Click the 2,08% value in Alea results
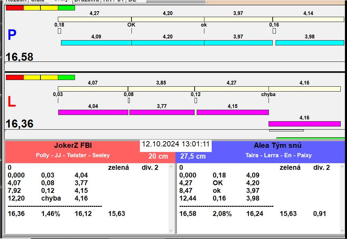Image resolution: width=347 pixels, height=239 pixels. (x=222, y=213)
